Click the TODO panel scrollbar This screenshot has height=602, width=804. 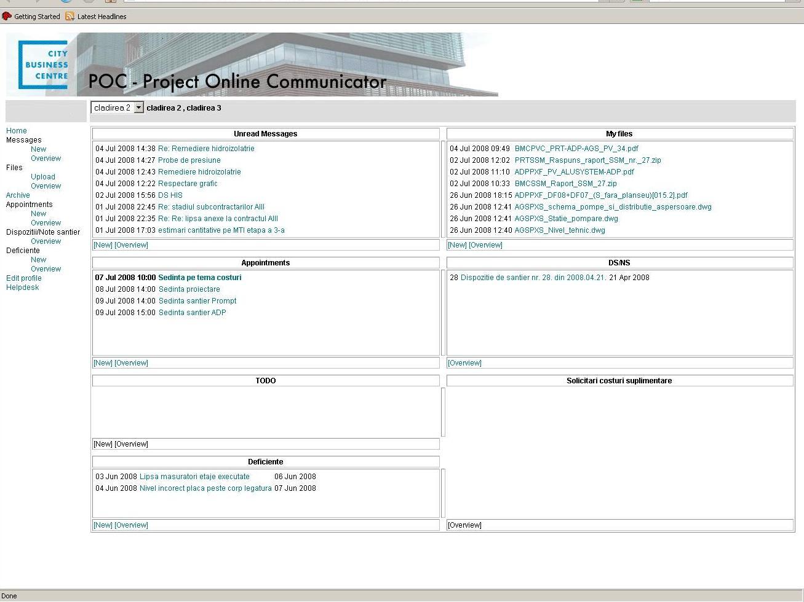[x=443, y=412]
